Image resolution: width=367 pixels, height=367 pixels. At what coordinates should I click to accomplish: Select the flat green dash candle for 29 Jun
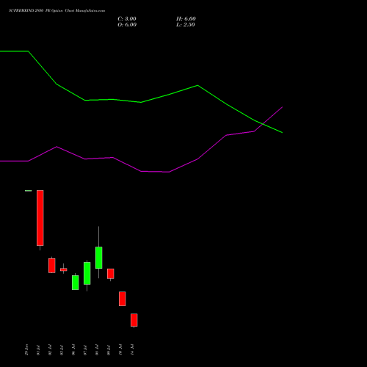click(x=29, y=191)
